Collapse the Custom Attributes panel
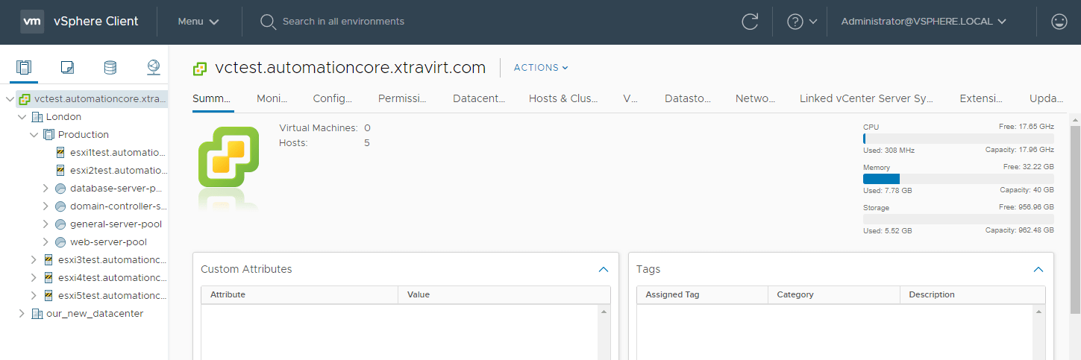The width and height of the screenshot is (1081, 360). [x=604, y=269]
